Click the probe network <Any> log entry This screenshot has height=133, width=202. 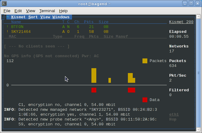[x=80, y=122]
